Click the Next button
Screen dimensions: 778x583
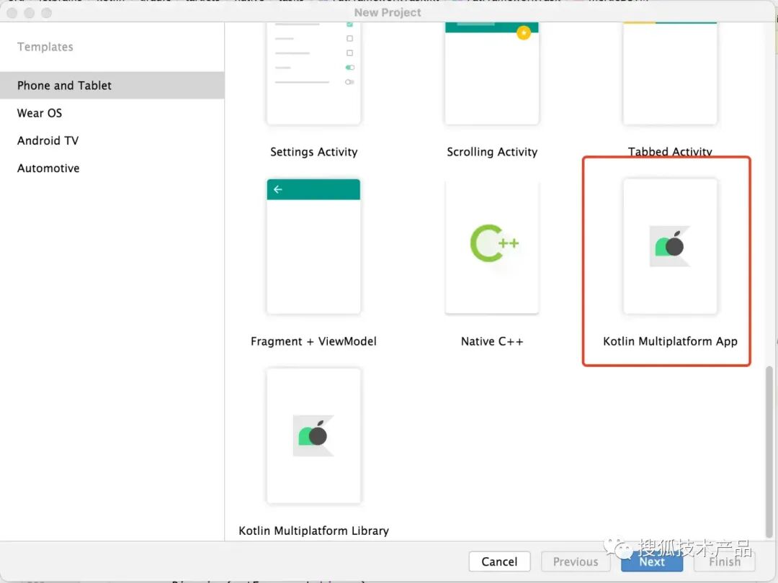coord(652,561)
